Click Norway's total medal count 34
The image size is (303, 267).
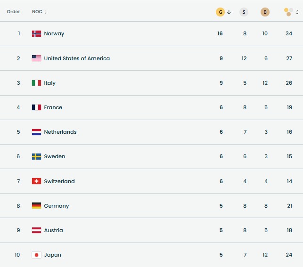click(289, 33)
